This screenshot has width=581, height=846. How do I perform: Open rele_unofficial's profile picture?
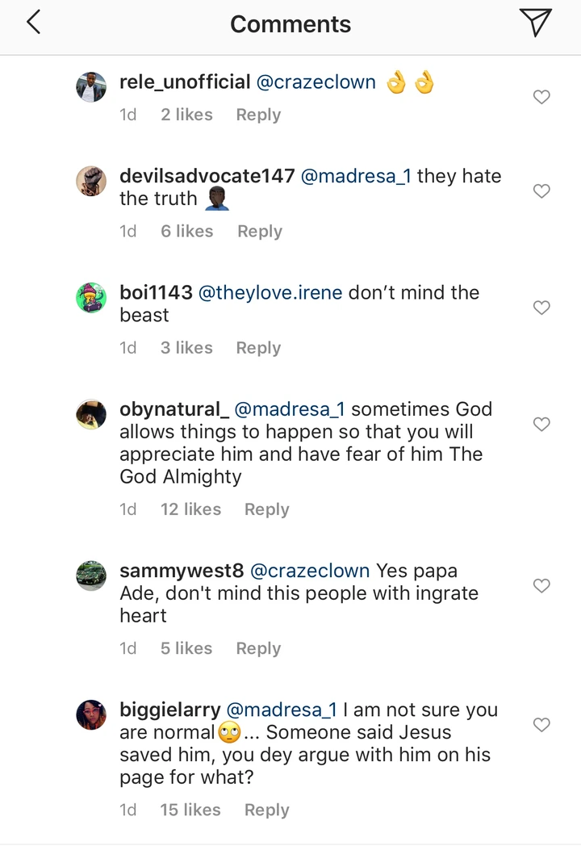[91, 87]
